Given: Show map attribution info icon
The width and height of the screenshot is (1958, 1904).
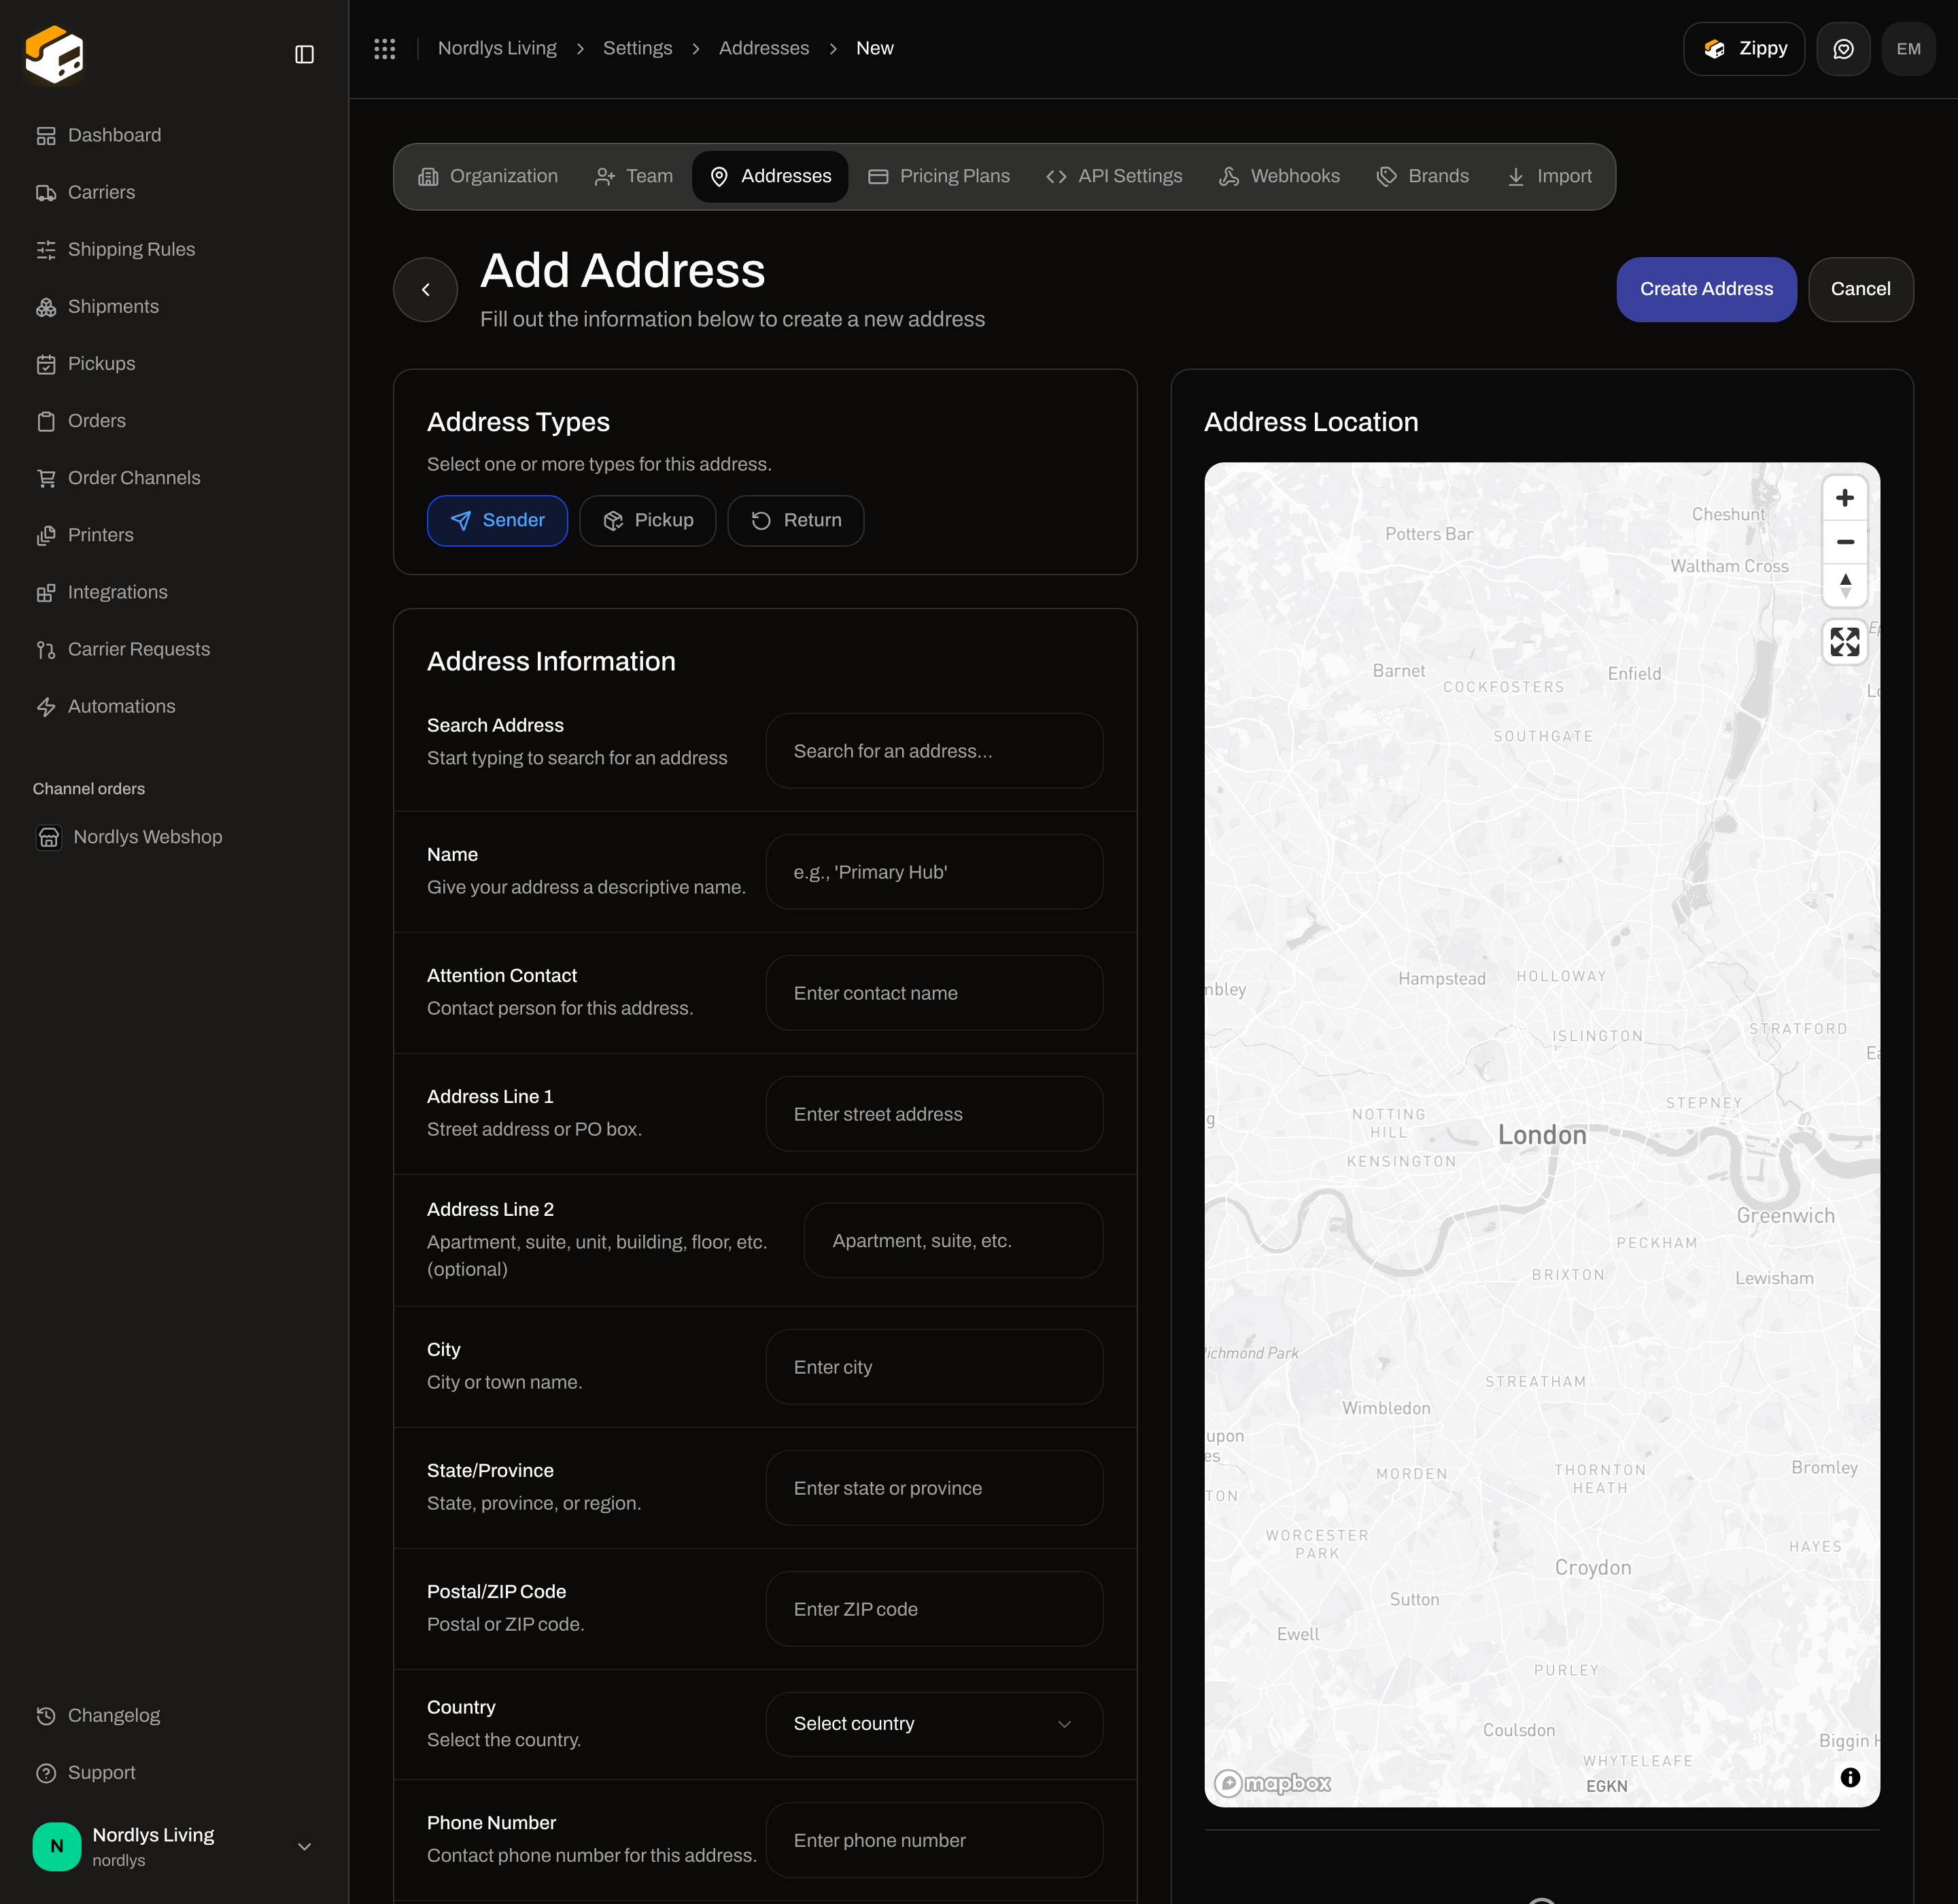Looking at the screenshot, I should 1850,1777.
